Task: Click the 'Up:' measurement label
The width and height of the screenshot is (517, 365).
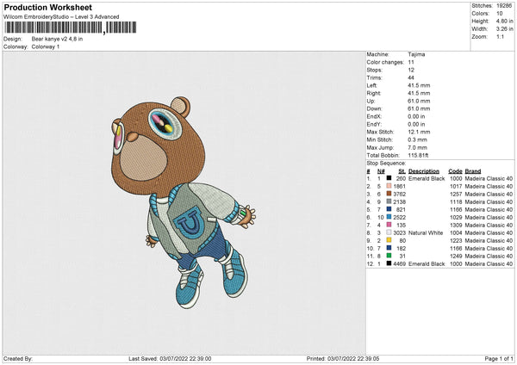Action: pyautogui.click(x=371, y=101)
